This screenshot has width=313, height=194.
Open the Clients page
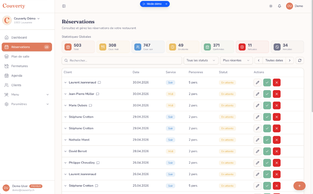pos(27,85)
